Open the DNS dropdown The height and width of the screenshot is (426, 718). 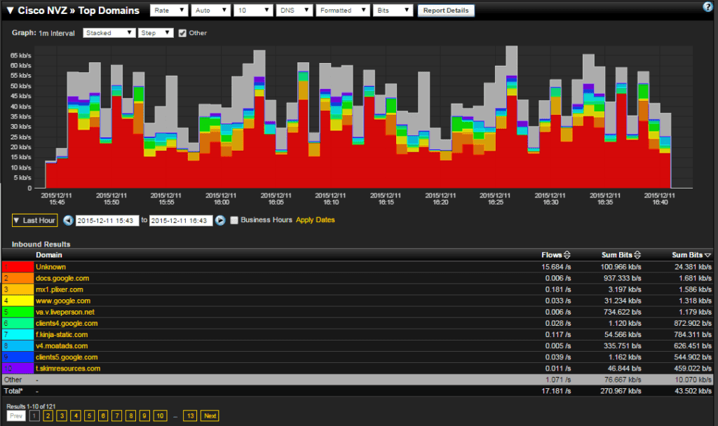(x=293, y=11)
